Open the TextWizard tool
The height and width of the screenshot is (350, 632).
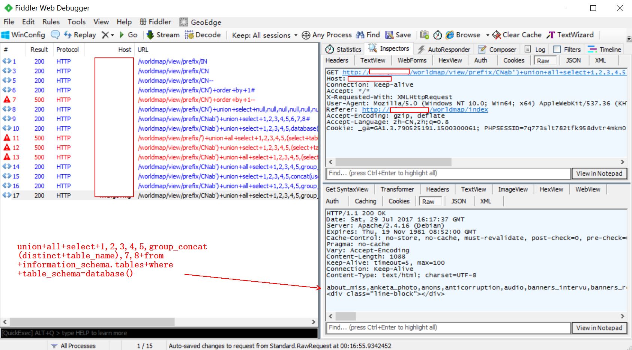click(570, 35)
